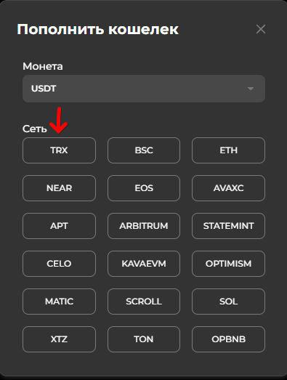Choose the EOS network
This screenshot has width=287, height=380.
[144, 188]
